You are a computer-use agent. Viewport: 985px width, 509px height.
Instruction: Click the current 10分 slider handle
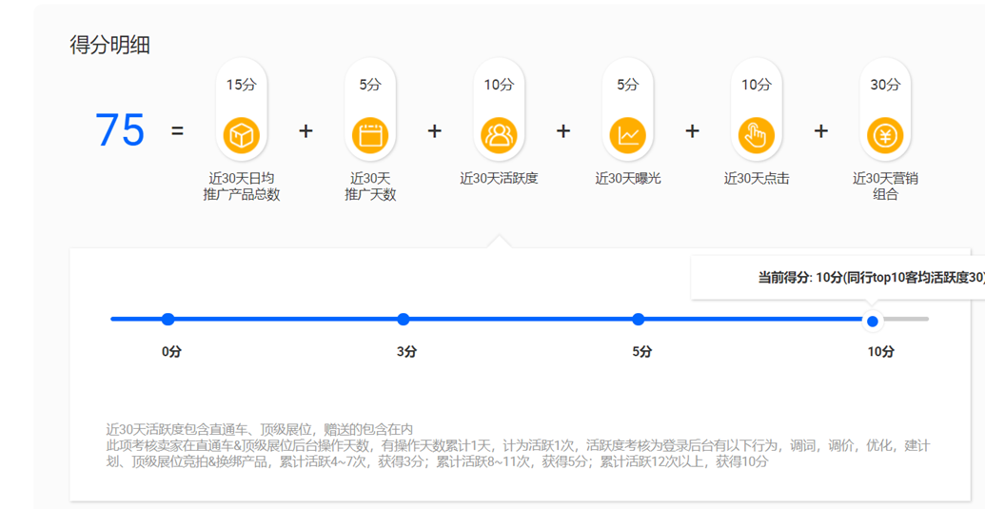[872, 322]
